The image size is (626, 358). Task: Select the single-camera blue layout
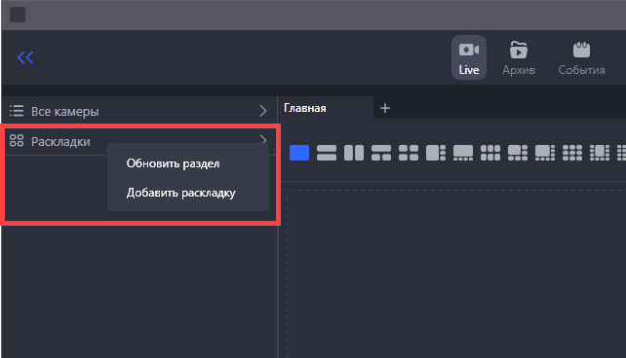pyautogui.click(x=299, y=153)
